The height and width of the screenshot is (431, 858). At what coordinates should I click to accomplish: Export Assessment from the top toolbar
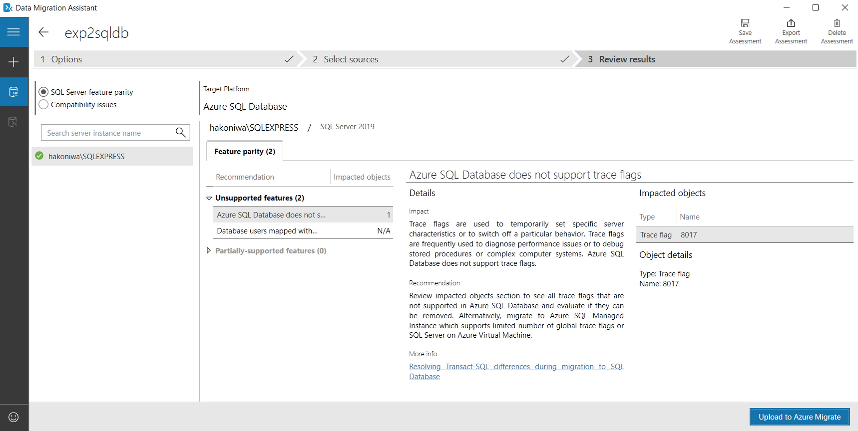[x=791, y=31]
